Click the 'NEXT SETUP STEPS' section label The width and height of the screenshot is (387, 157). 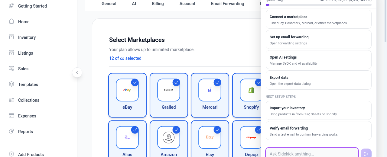(281, 97)
